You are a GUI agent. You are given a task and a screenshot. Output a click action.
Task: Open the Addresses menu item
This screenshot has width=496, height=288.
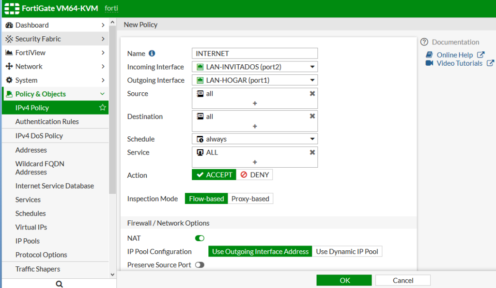point(31,150)
